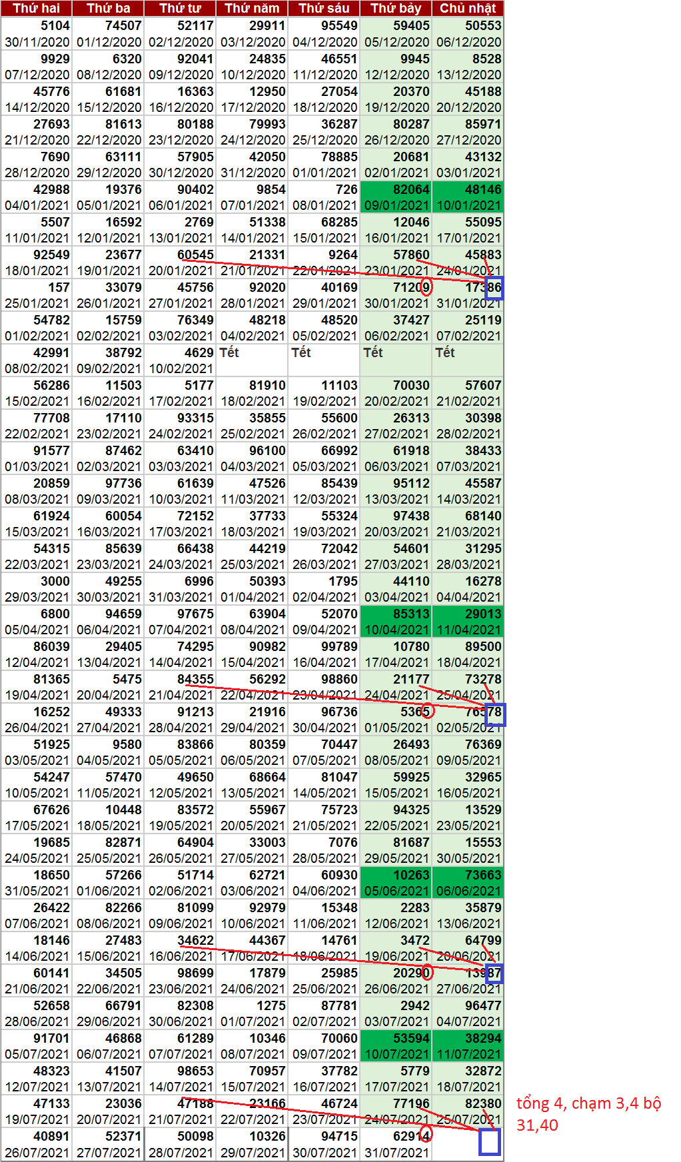This screenshot has height=1162, width=681.
Task: Select dark green cell 82064
Action: (x=396, y=189)
